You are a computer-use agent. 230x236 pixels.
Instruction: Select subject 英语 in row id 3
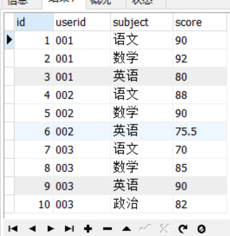(142, 76)
